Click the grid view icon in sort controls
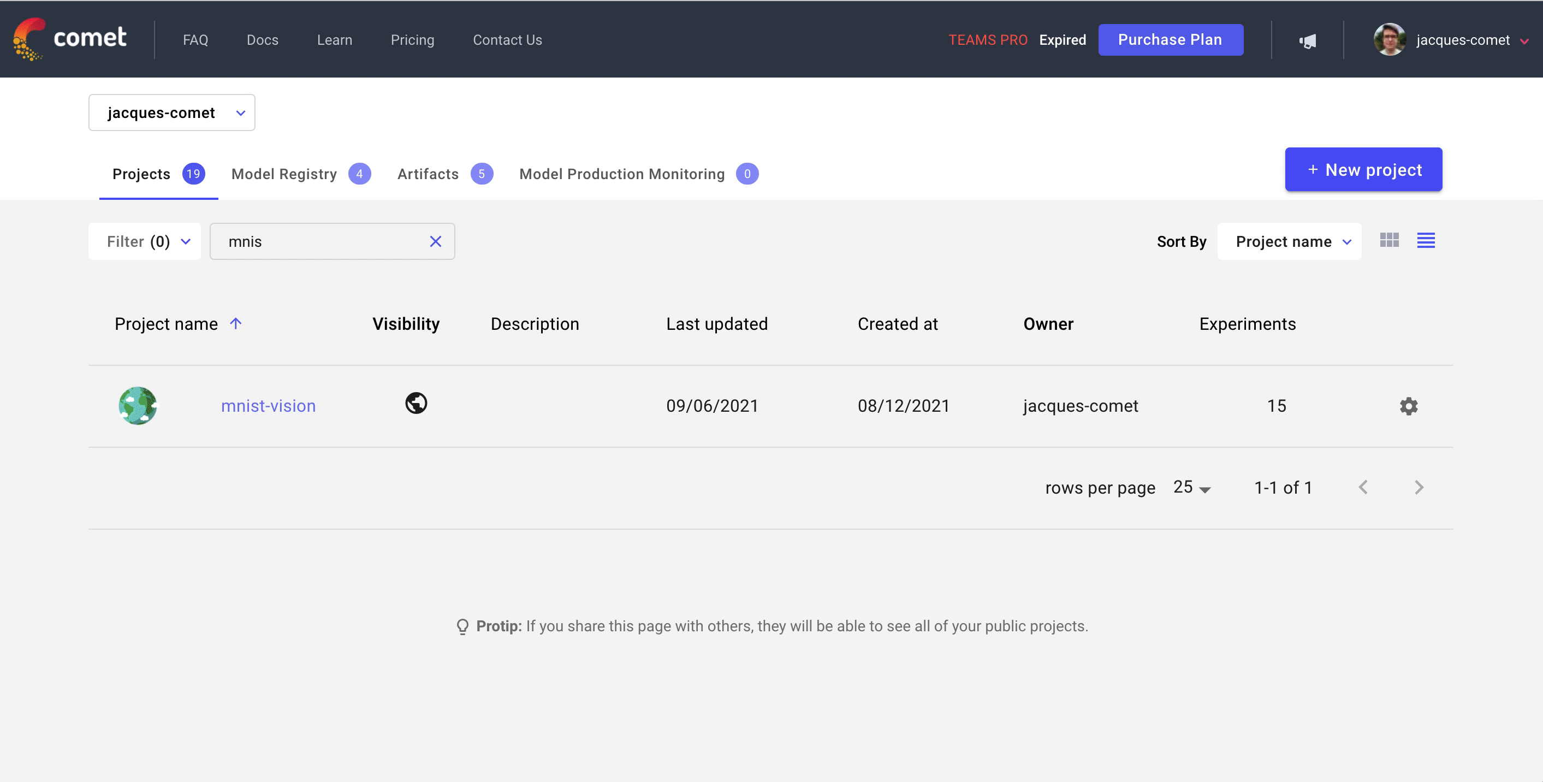The image size is (1543, 782). 1390,240
